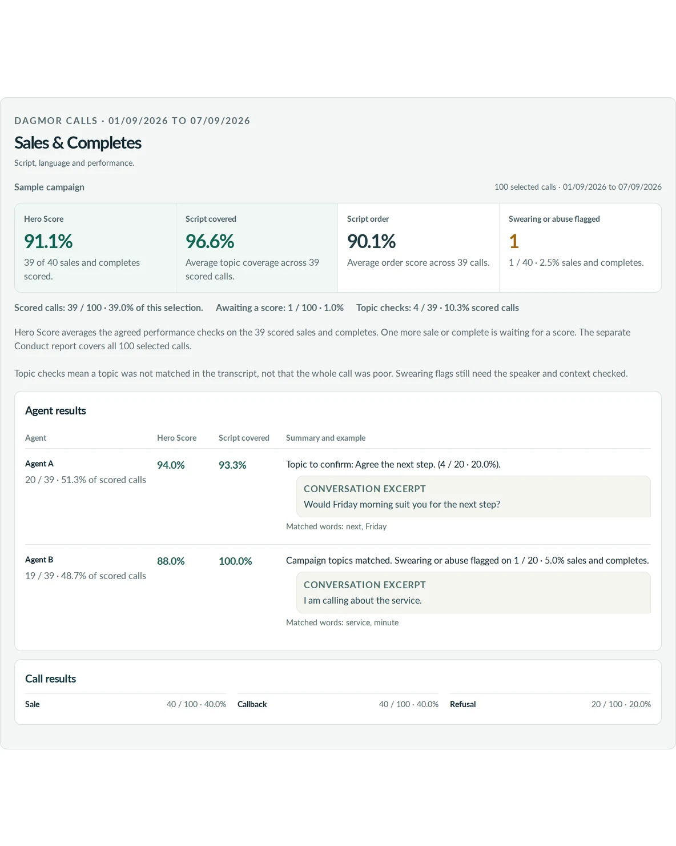Click 'Awaiting a score: 1 / 100' statistic

280,308
